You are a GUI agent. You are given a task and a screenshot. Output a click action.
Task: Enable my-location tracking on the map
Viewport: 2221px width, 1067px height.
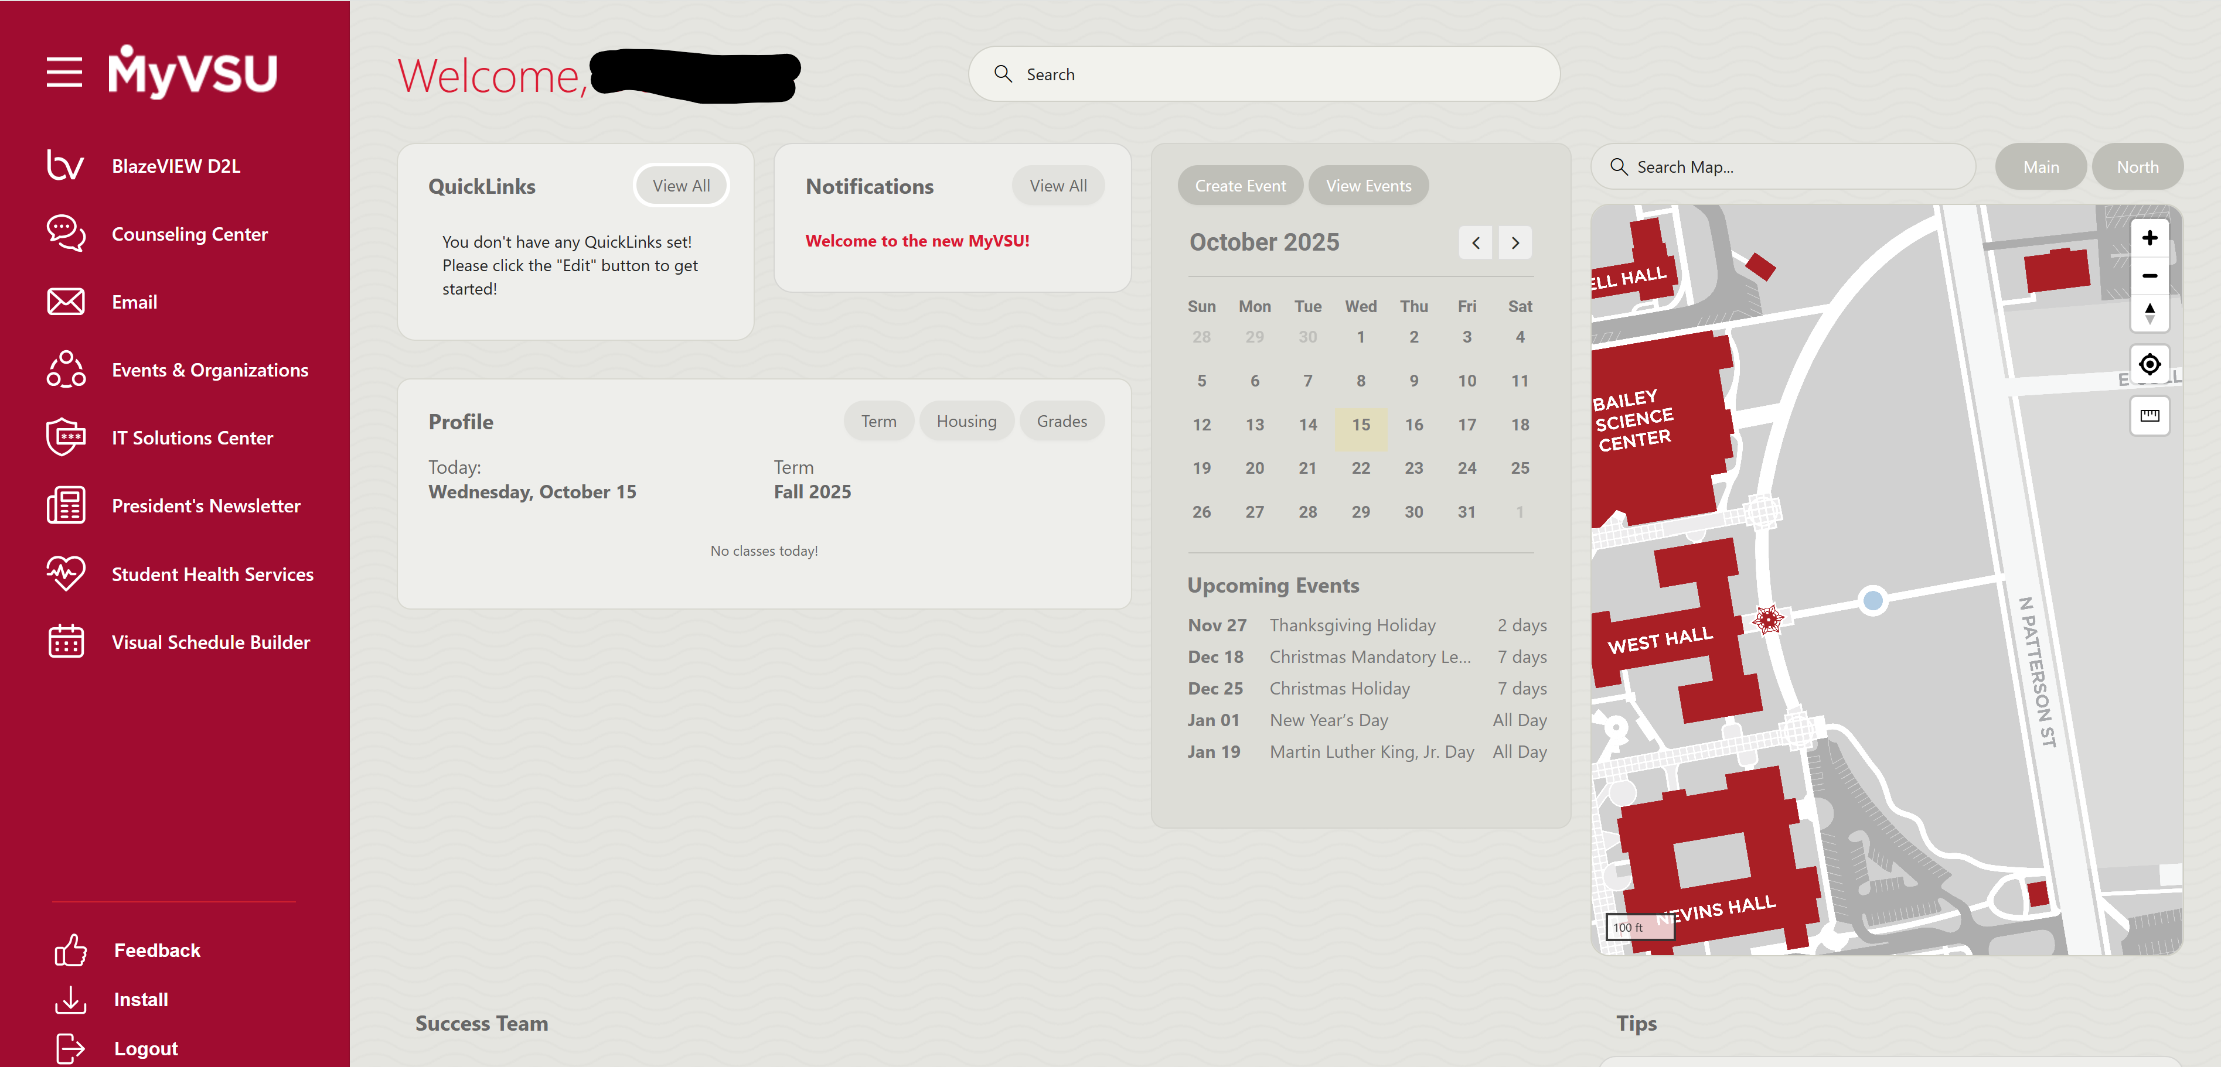(2150, 364)
